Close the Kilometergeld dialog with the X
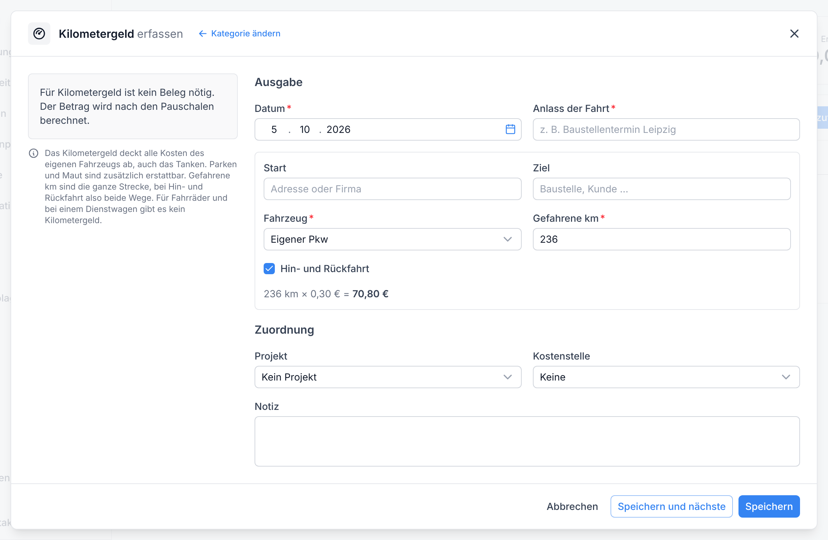The width and height of the screenshot is (828, 540). [794, 34]
